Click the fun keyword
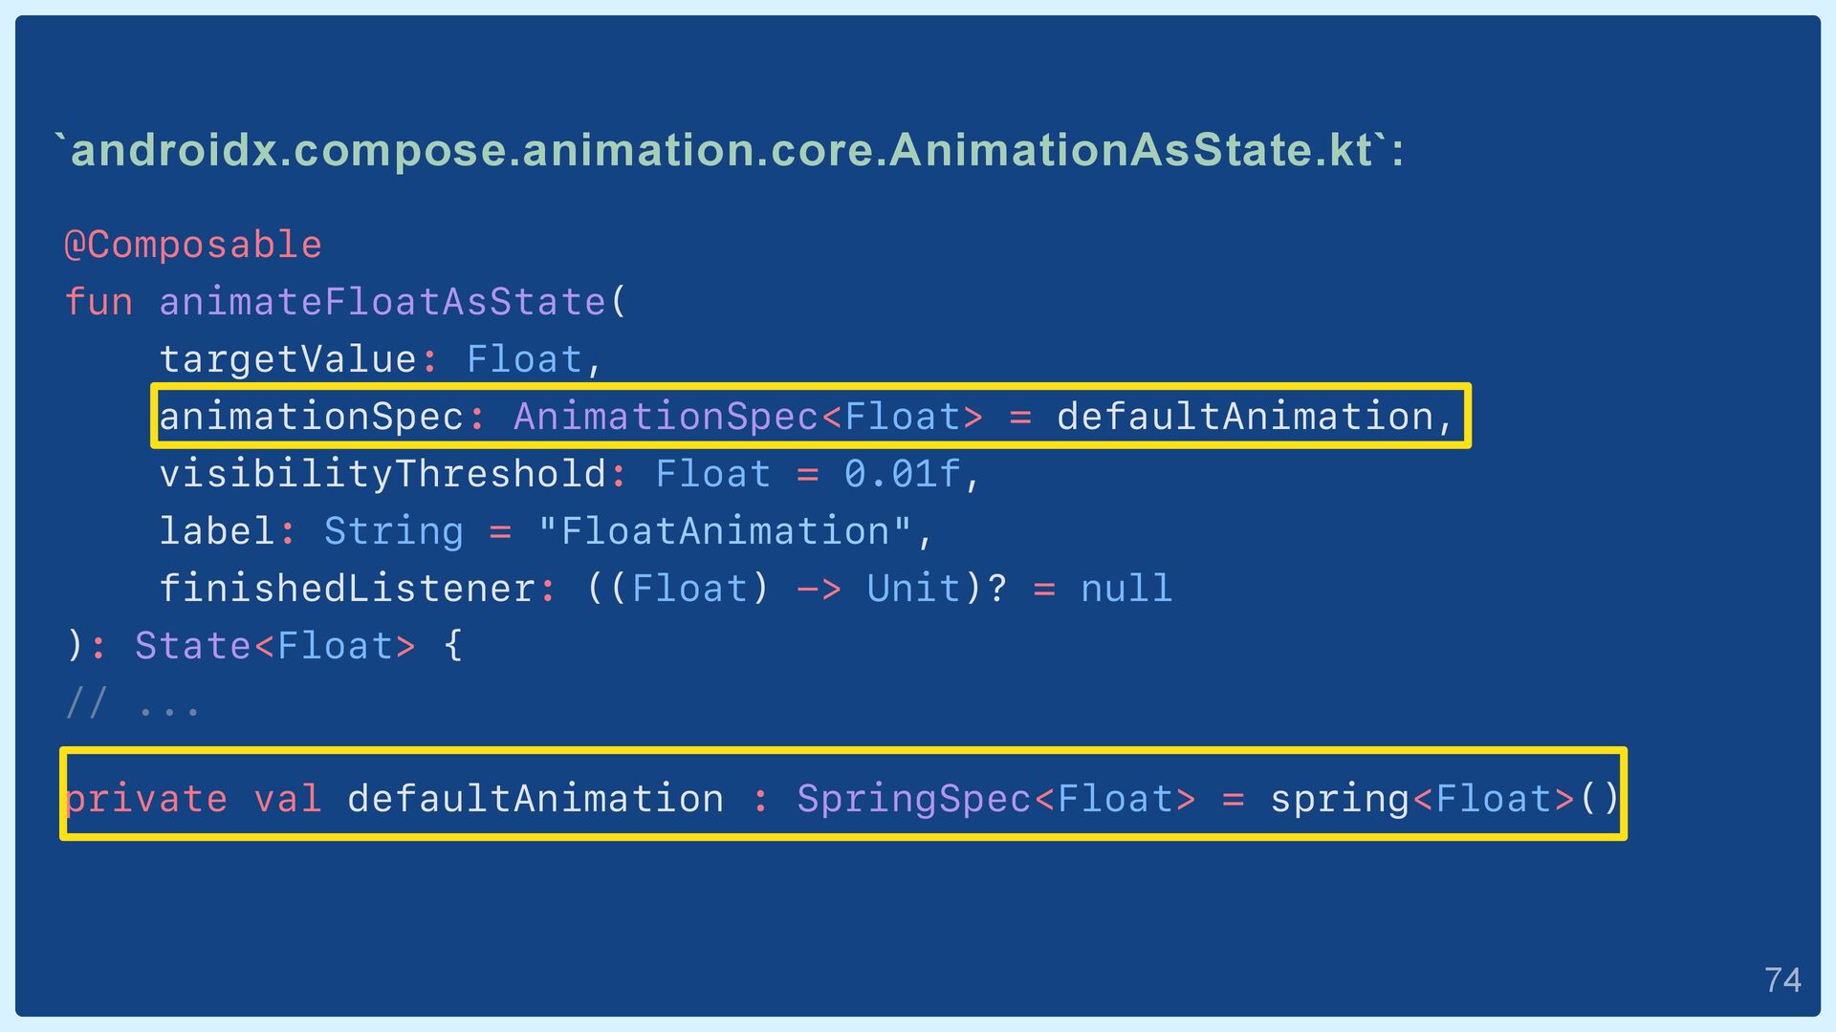Screen dimensions: 1836x1032 tap(98, 302)
